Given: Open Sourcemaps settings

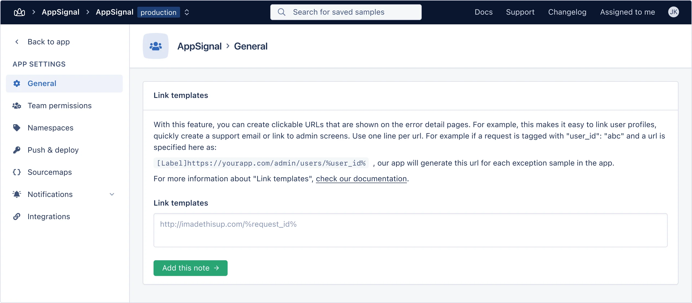Looking at the screenshot, I should [x=64, y=172].
